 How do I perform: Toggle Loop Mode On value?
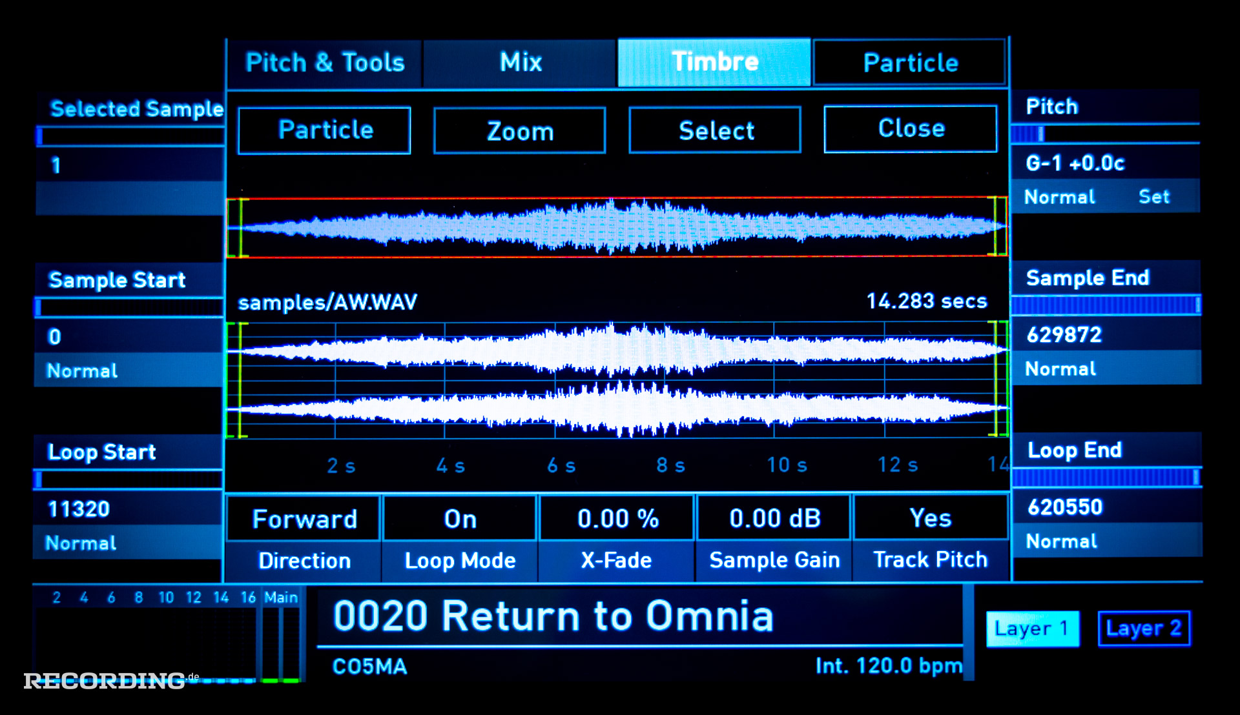(460, 519)
